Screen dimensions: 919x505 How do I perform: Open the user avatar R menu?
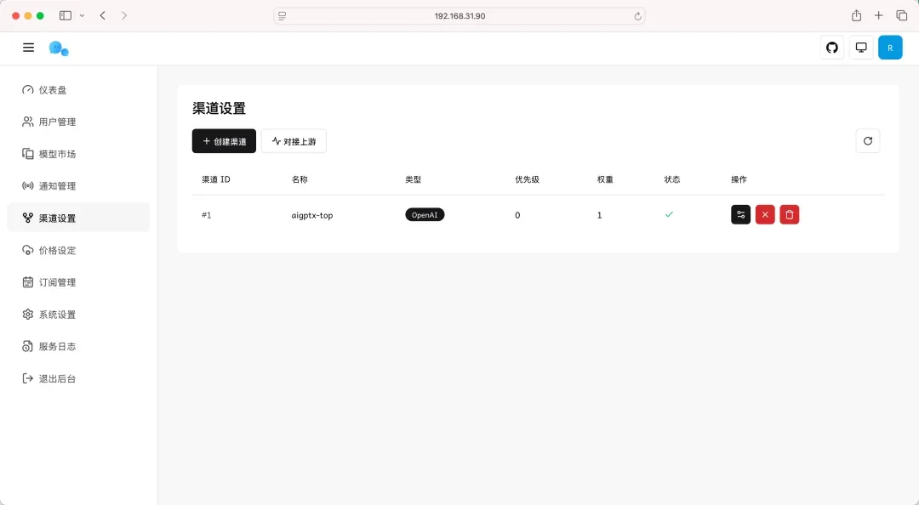[890, 48]
